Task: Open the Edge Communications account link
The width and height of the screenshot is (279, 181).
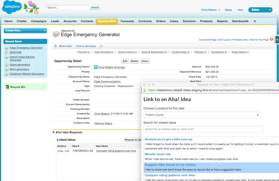Action: (107, 81)
